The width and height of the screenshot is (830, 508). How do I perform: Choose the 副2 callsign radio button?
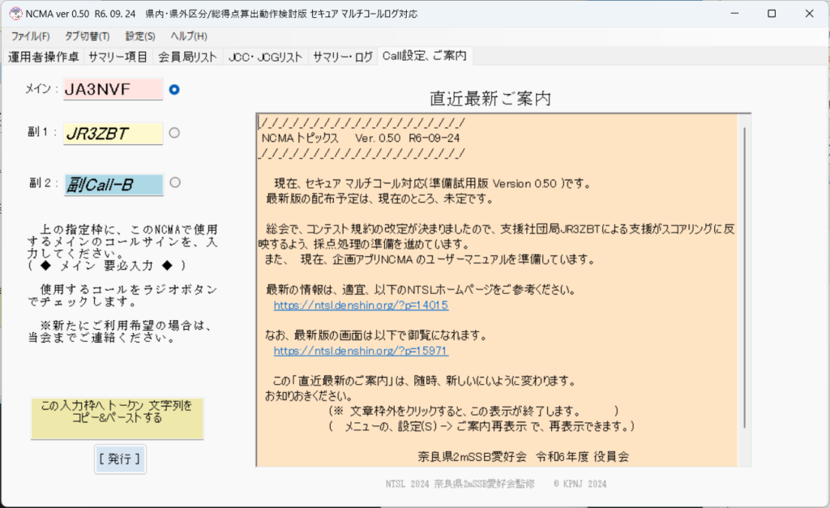[x=174, y=182]
